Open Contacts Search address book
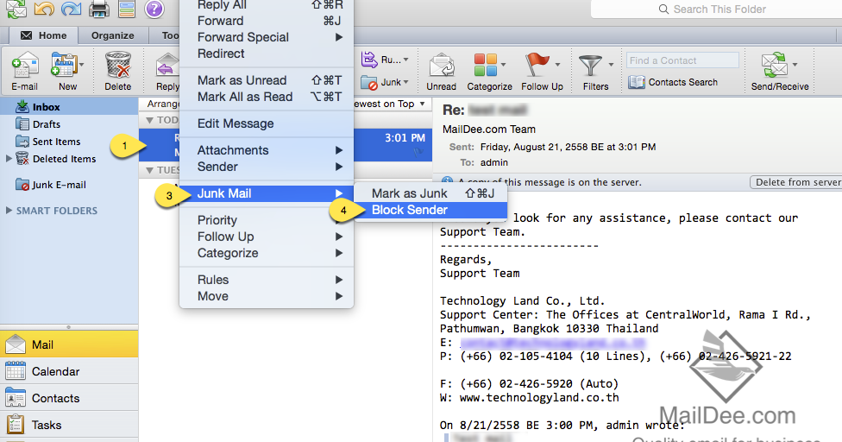The image size is (842, 442). pos(673,82)
